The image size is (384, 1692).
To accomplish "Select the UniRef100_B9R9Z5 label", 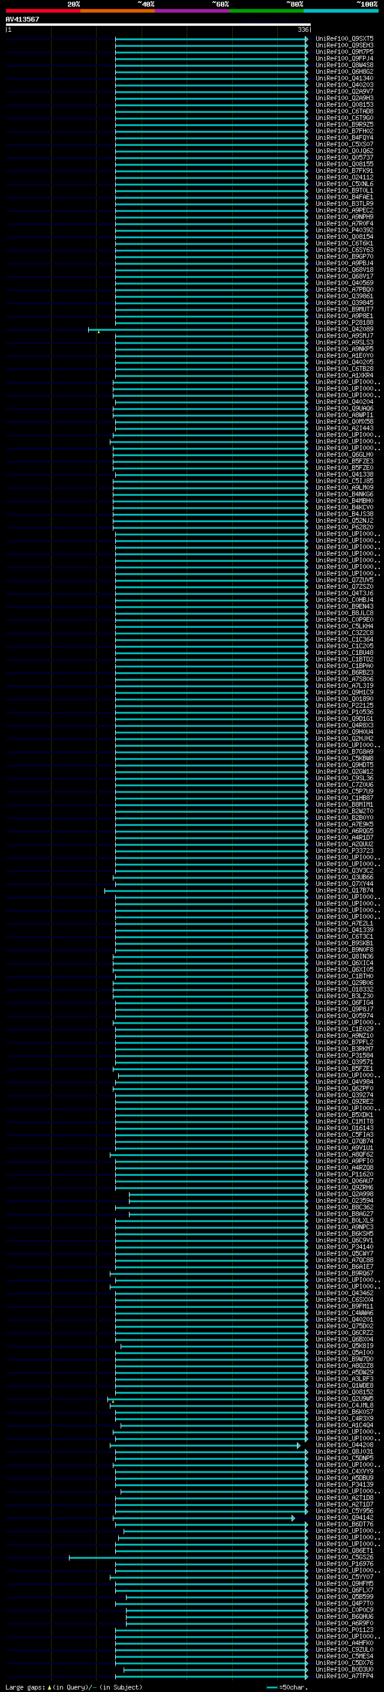I will pos(344,124).
